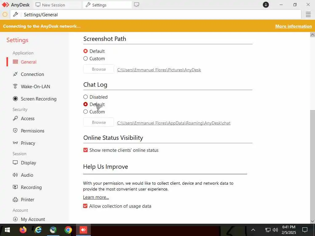Viewport: 315px width, 236px height.
Task: Click the Wake-On-LAN signal icon
Action: coord(15,86)
